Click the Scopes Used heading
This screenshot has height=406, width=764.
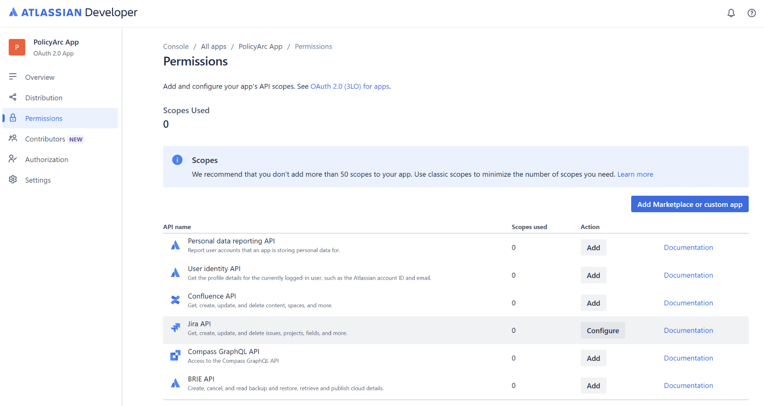186,110
